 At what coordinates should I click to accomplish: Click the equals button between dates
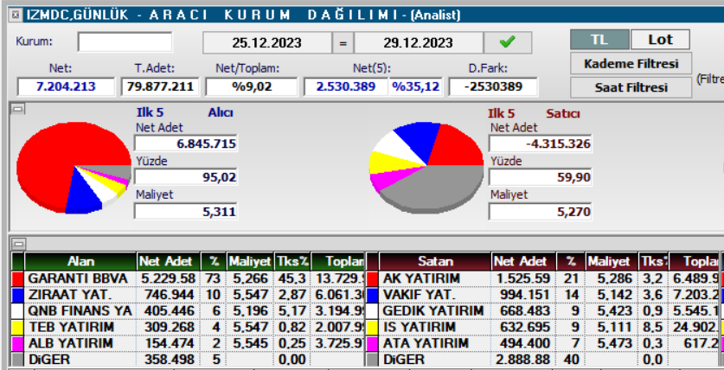click(343, 43)
